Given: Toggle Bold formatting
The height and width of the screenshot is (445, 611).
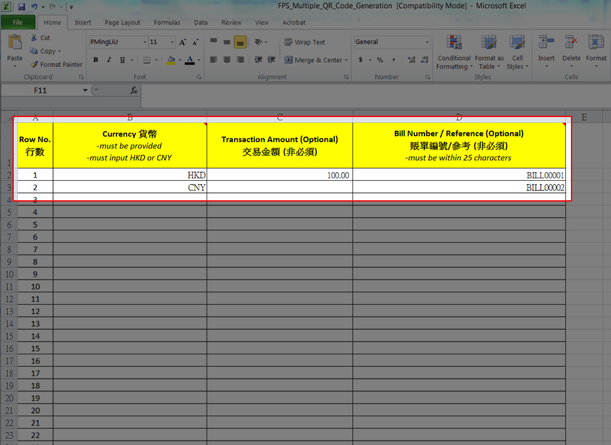Looking at the screenshot, I should pos(96,60).
